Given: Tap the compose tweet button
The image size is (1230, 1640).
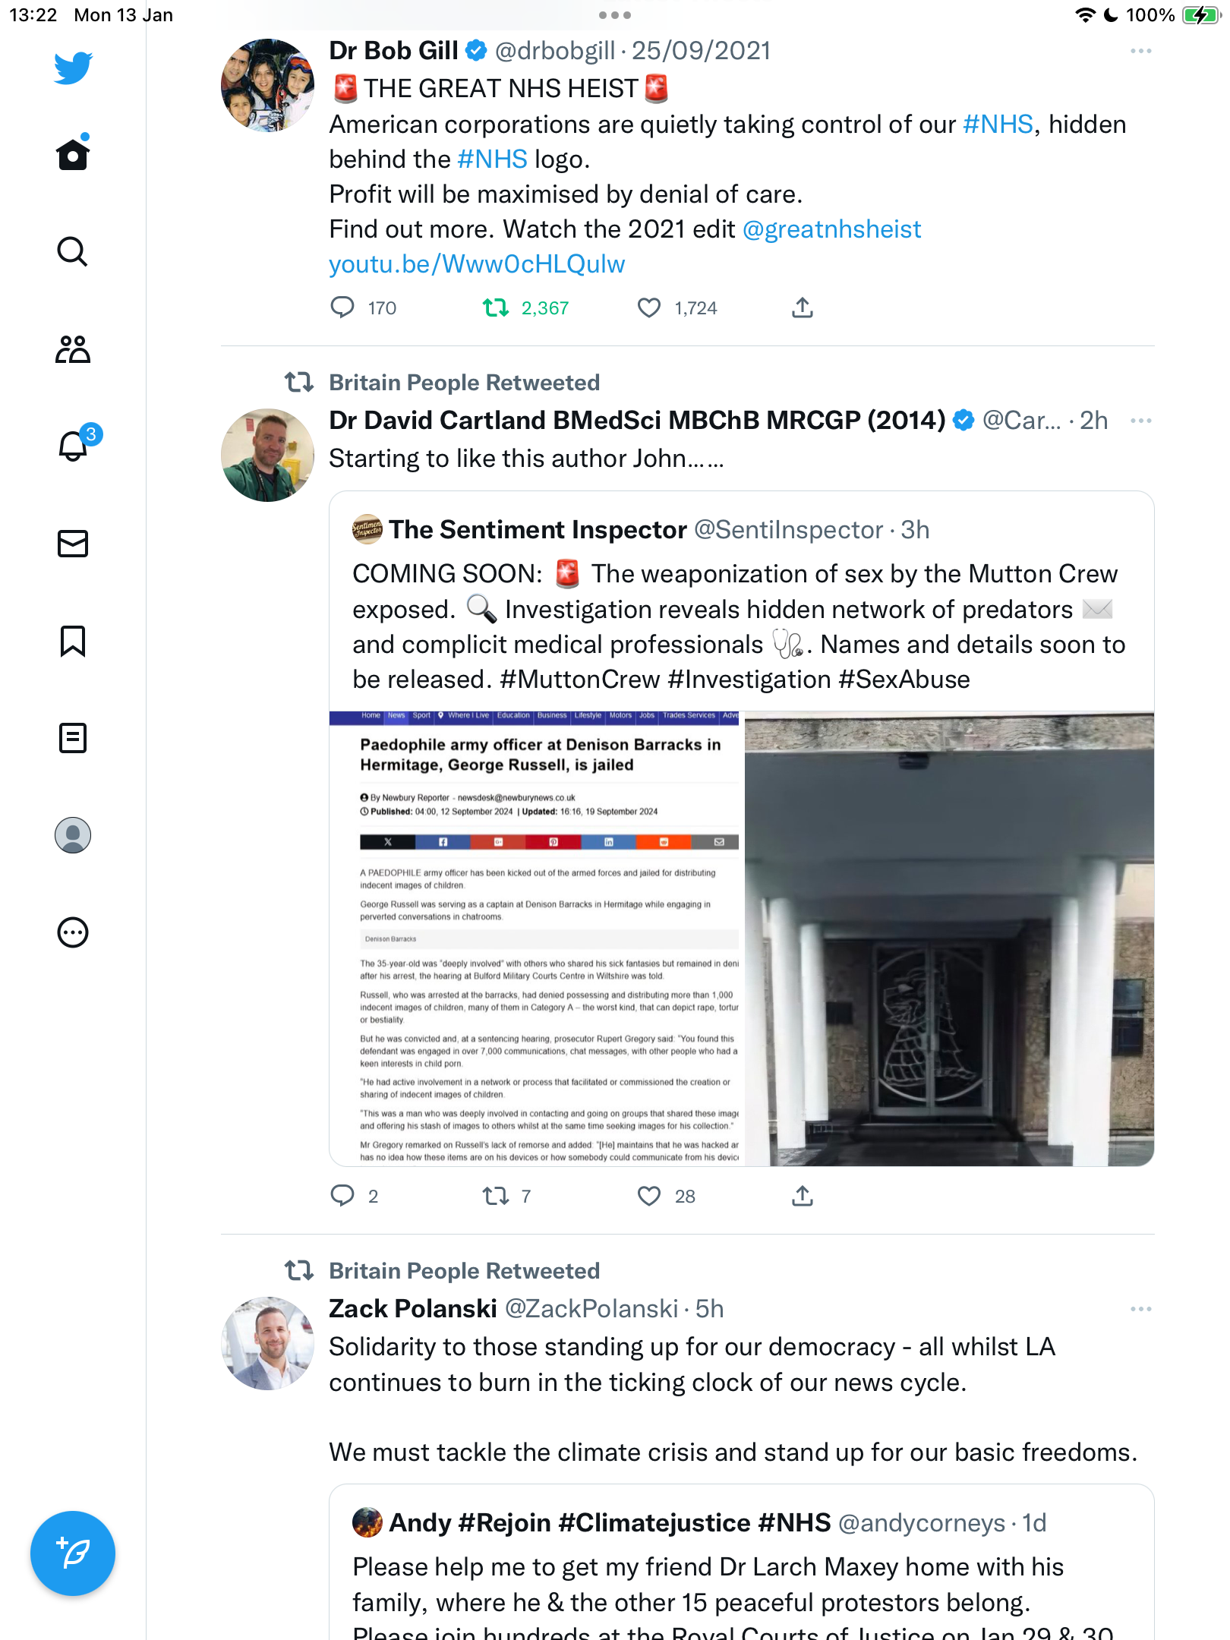Looking at the screenshot, I should [73, 1553].
